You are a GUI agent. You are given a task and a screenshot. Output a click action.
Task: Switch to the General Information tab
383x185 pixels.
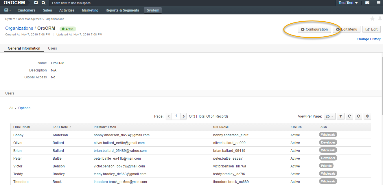(x=24, y=48)
